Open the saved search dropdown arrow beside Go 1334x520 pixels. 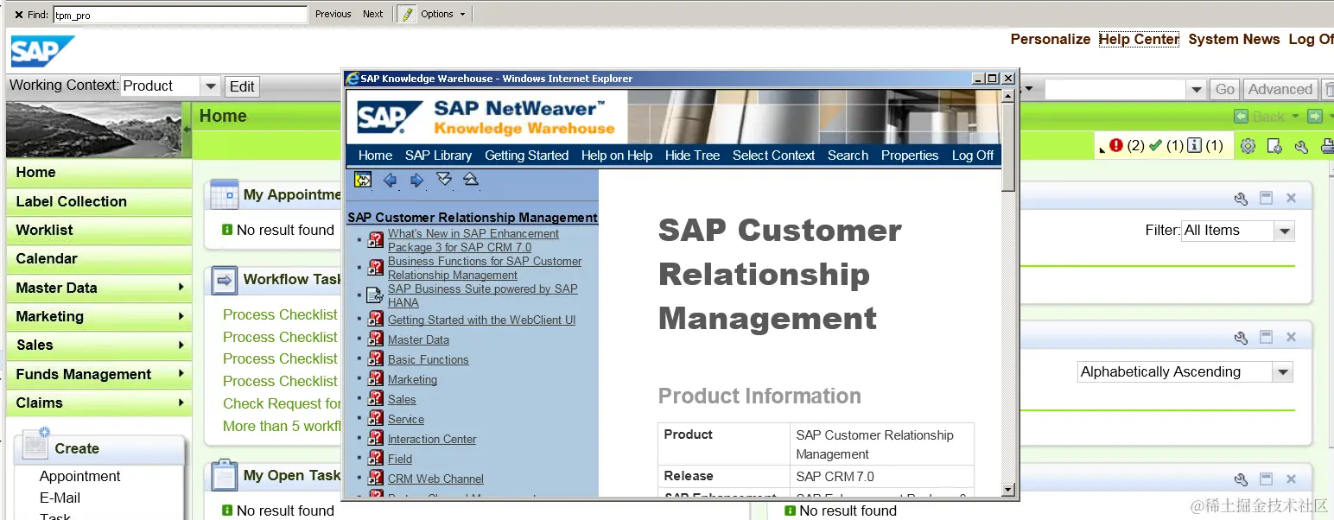click(x=1197, y=89)
